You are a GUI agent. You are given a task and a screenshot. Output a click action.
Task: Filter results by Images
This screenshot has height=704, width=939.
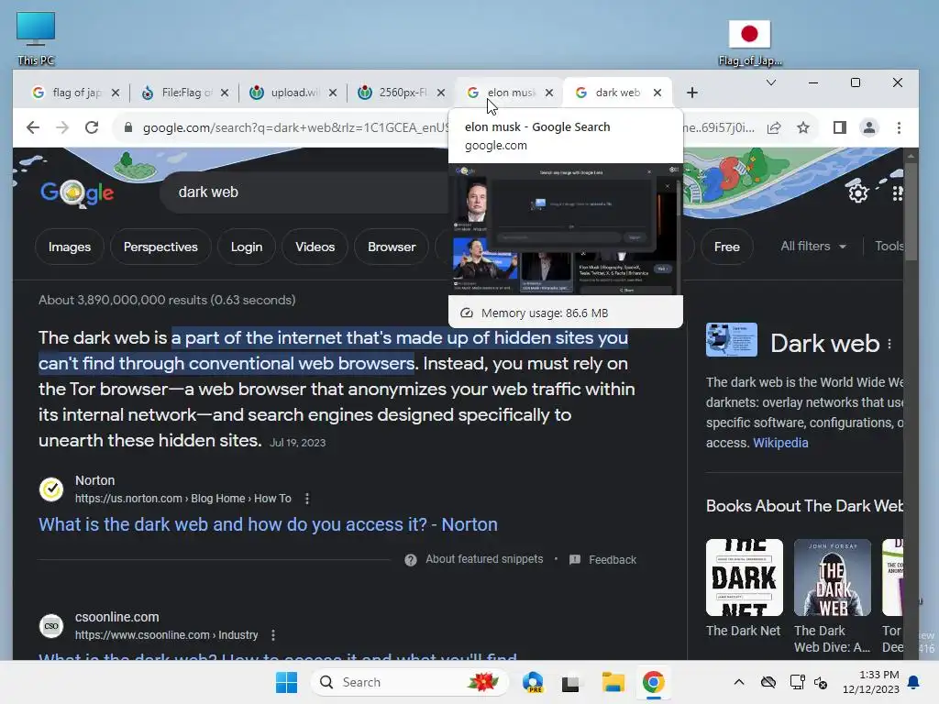pos(70,247)
